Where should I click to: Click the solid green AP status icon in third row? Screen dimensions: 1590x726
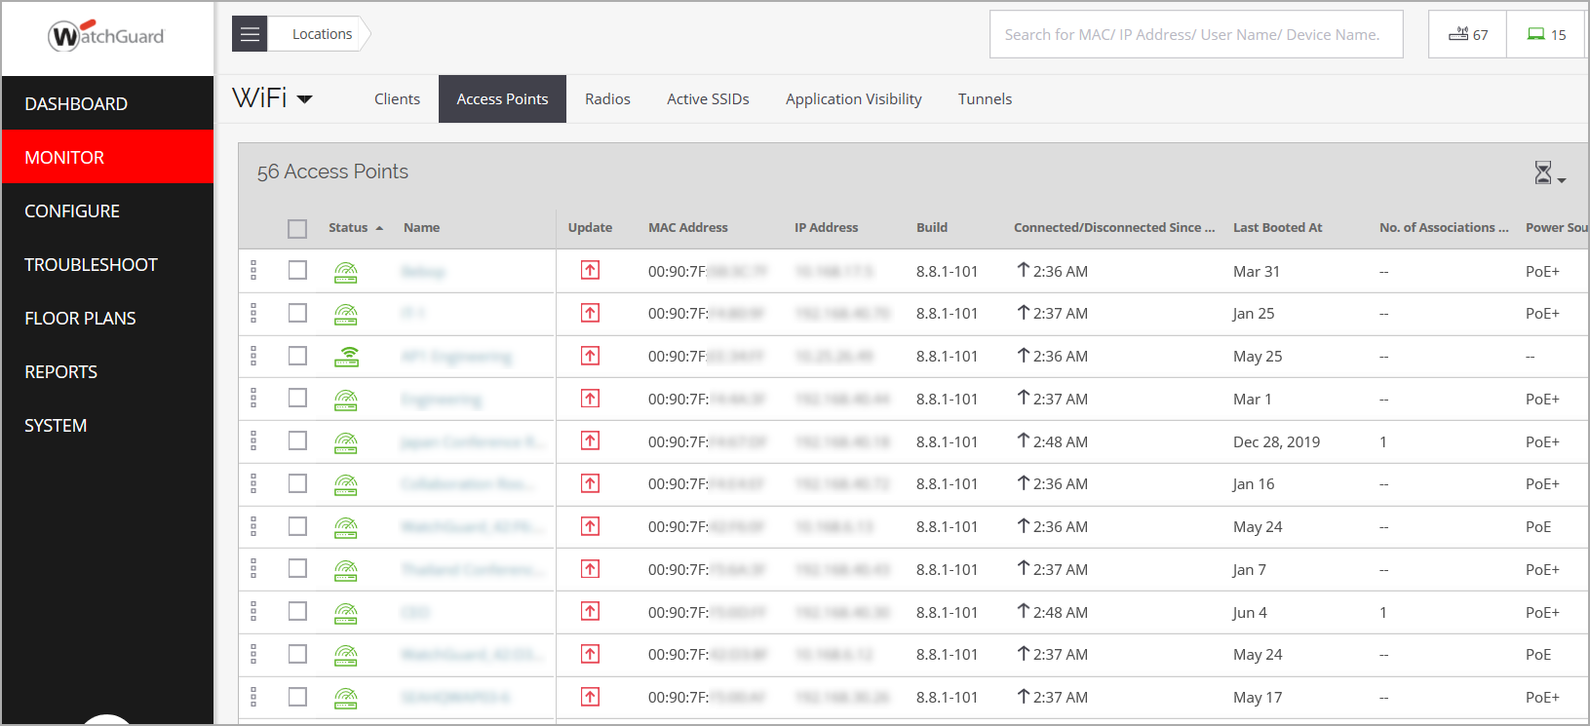(346, 357)
